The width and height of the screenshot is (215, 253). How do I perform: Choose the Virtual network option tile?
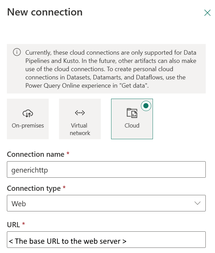(x=80, y=119)
